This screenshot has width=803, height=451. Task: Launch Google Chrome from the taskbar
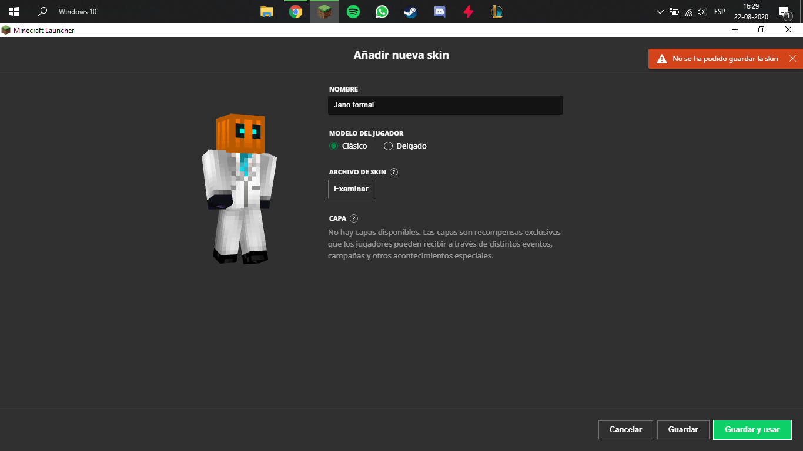pyautogui.click(x=296, y=12)
